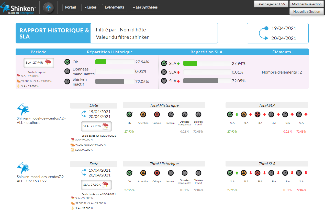Click Critique red cross icon for localhost
Image resolution: width=325 pixels, height=214 pixels.
pyautogui.click(x=157, y=114)
